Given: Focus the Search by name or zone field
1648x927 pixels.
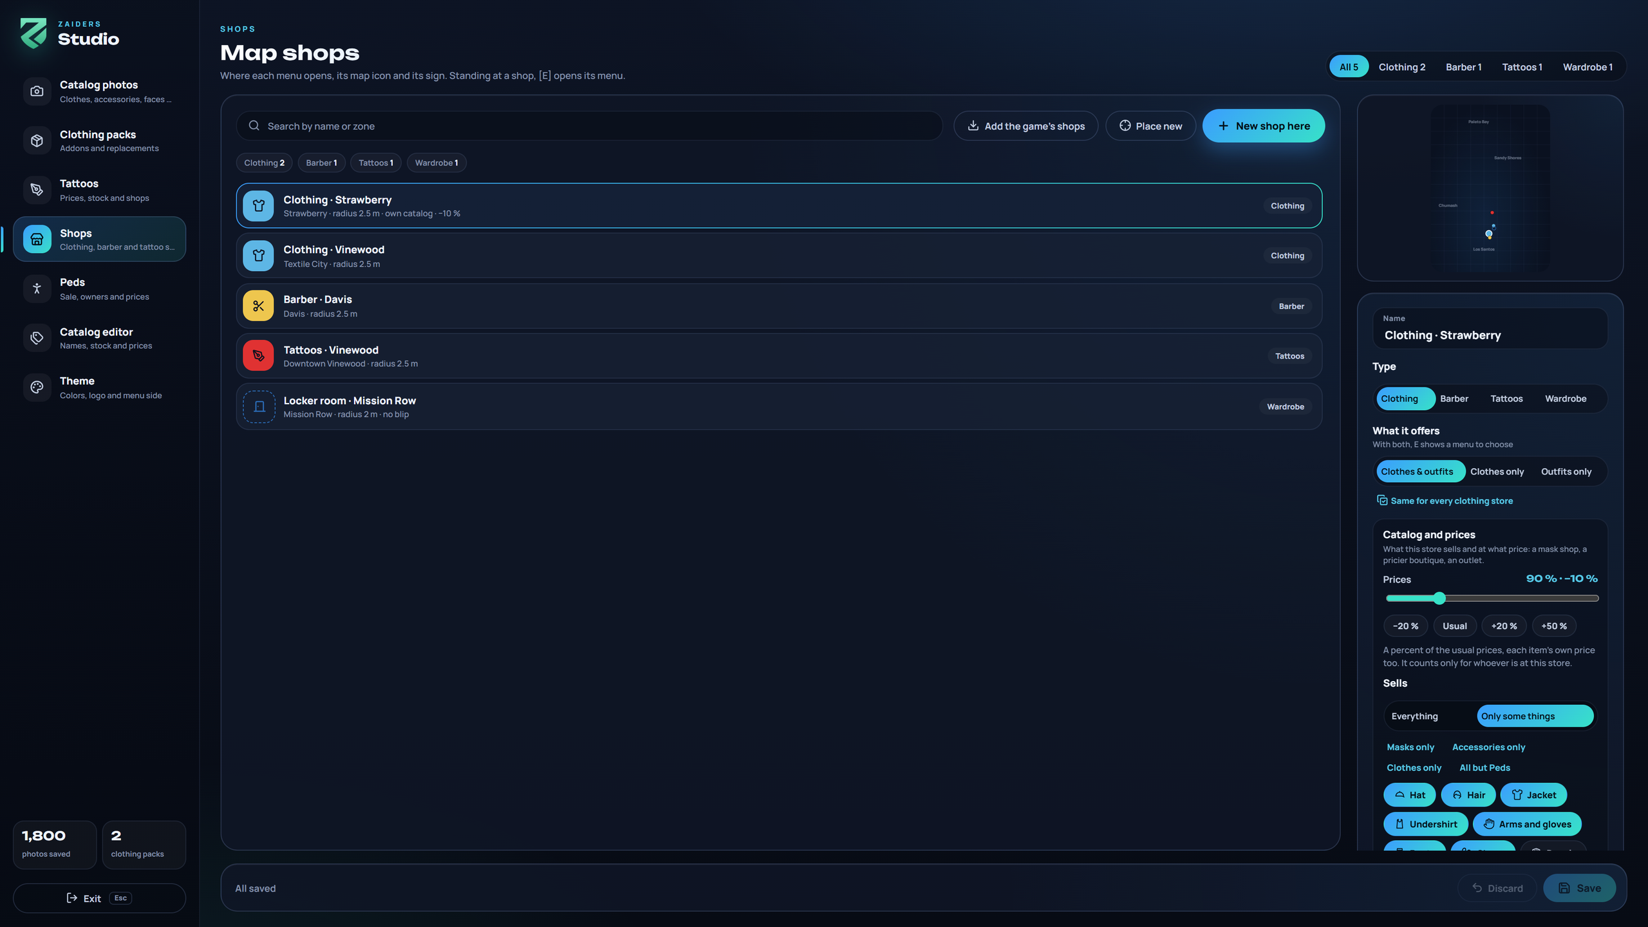Looking at the screenshot, I should pos(589,126).
